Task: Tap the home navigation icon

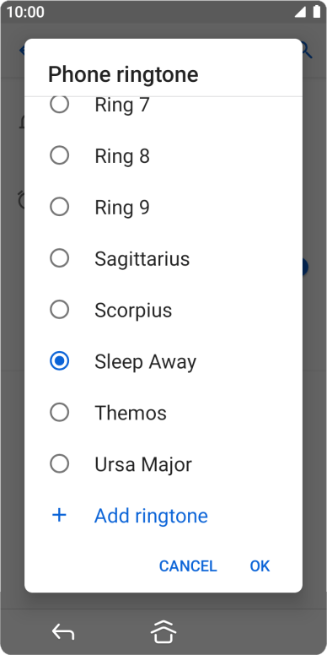Action: tap(163, 631)
